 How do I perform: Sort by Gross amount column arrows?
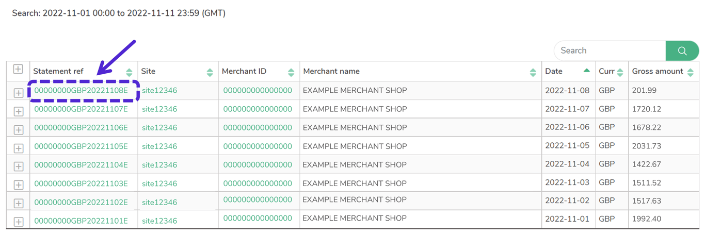click(x=691, y=72)
